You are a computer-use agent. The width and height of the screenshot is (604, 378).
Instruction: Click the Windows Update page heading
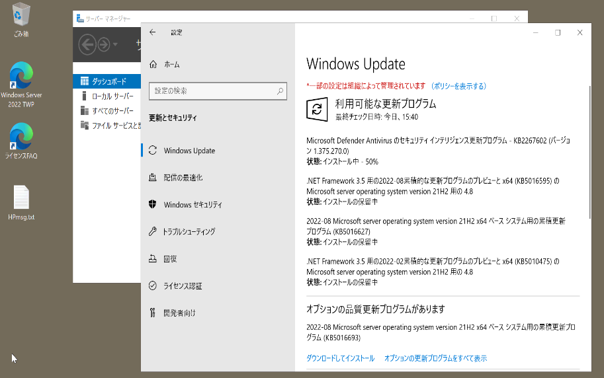356,64
